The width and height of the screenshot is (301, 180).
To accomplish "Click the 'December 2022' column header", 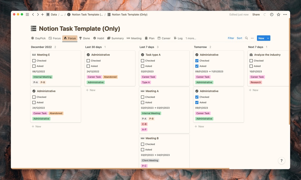I will [x=41, y=47].
